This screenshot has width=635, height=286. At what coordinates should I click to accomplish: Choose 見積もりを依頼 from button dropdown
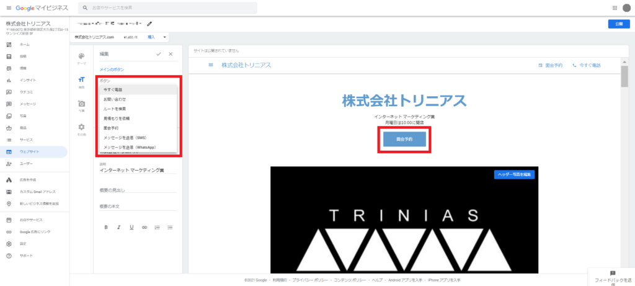138,118
